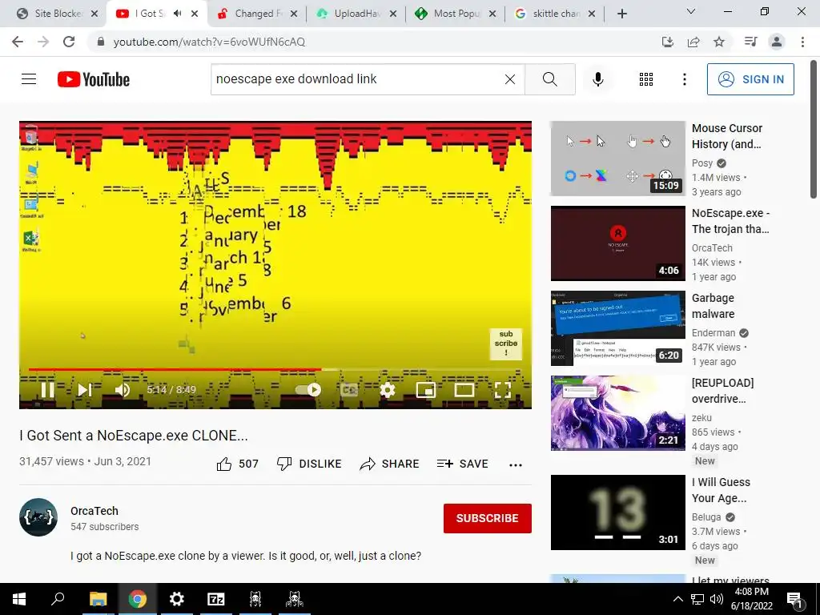Reload the current page

pos(69,42)
